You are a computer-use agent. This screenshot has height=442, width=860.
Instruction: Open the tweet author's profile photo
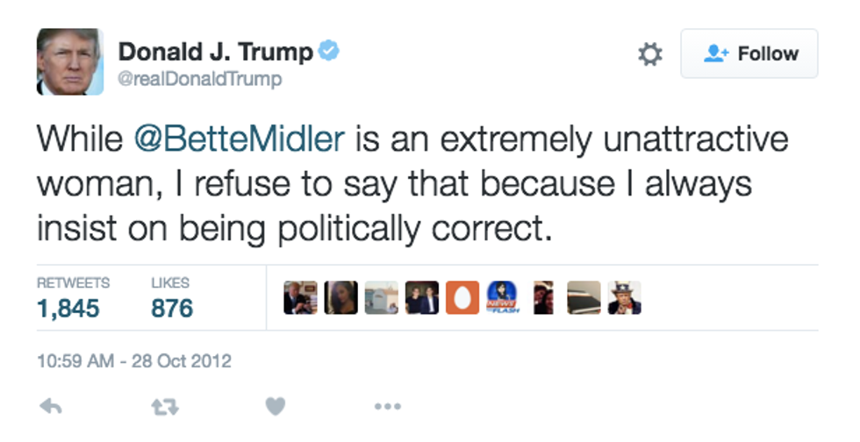69,61
